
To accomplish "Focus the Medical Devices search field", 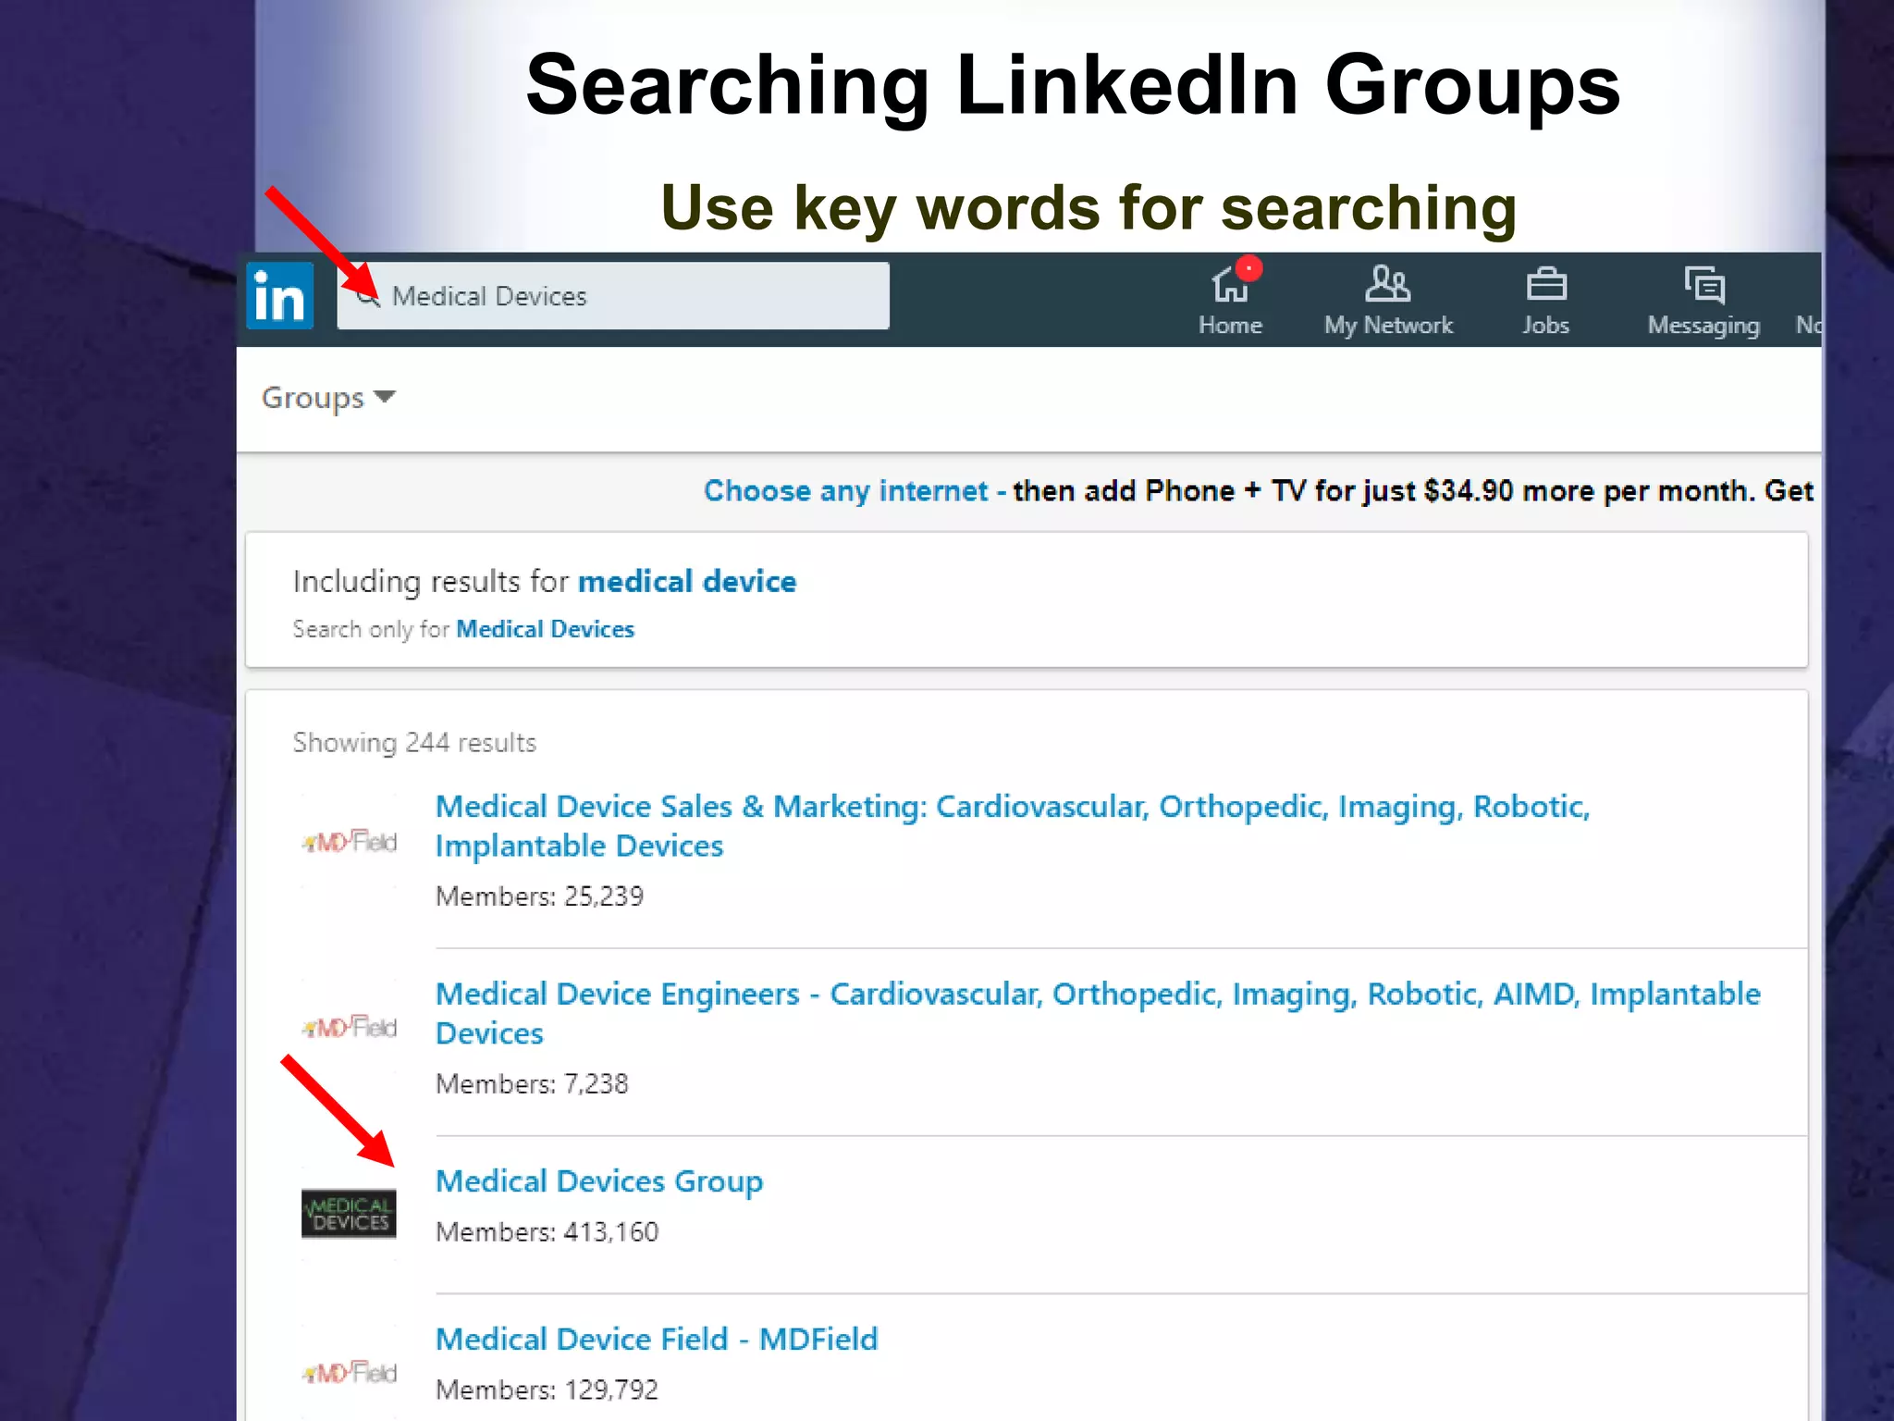I will click(613, 296).
